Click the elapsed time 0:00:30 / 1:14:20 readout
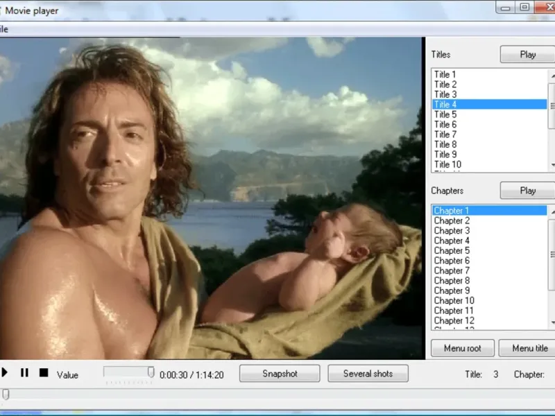 click(x=191, y=375)
